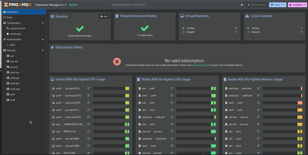
Task: Toggle the theme via the snowflake icon
Action: pyautogui.click(x=242, y=5)
